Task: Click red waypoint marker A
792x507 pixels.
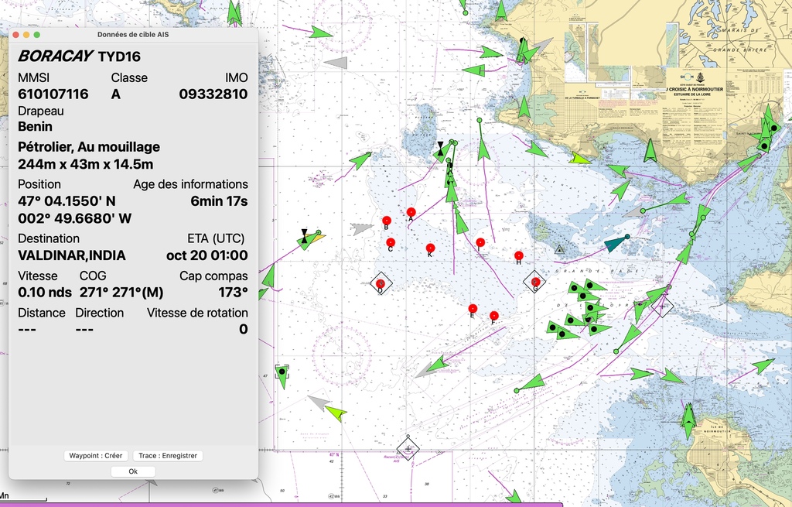Action: 411,211
